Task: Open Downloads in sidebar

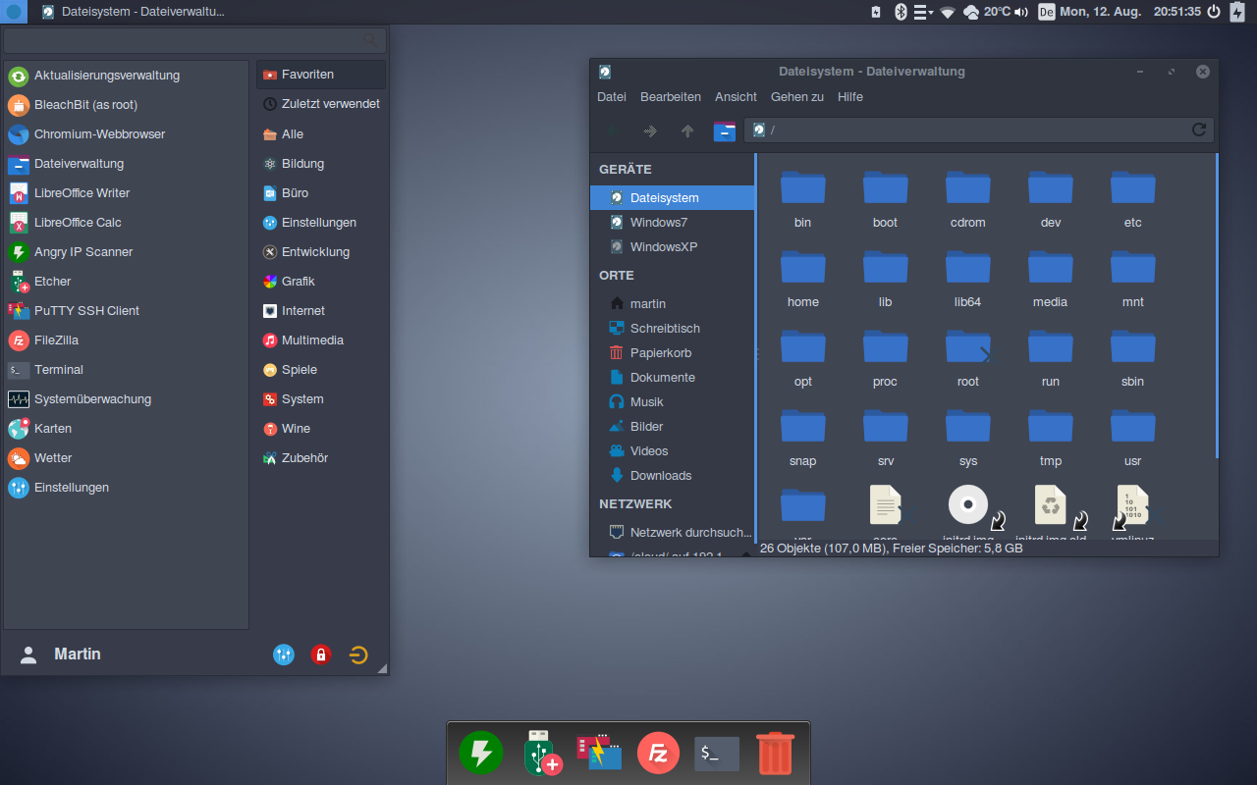Action: coord(673,476)
